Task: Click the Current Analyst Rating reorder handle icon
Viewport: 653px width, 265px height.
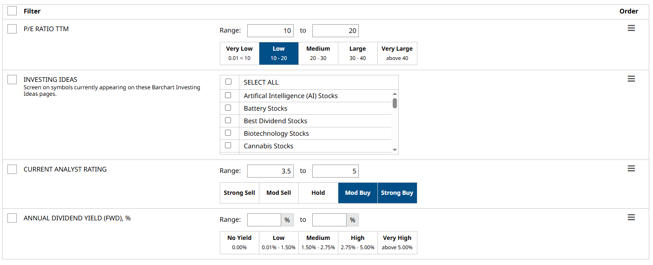Action: (631, 169)
